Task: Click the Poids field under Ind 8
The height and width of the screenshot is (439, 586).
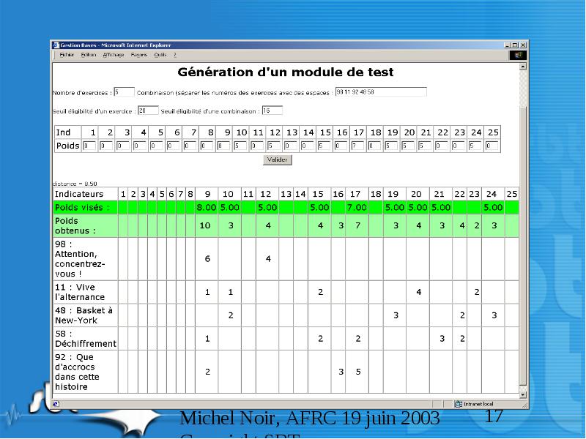Action: tap(207, 146)
